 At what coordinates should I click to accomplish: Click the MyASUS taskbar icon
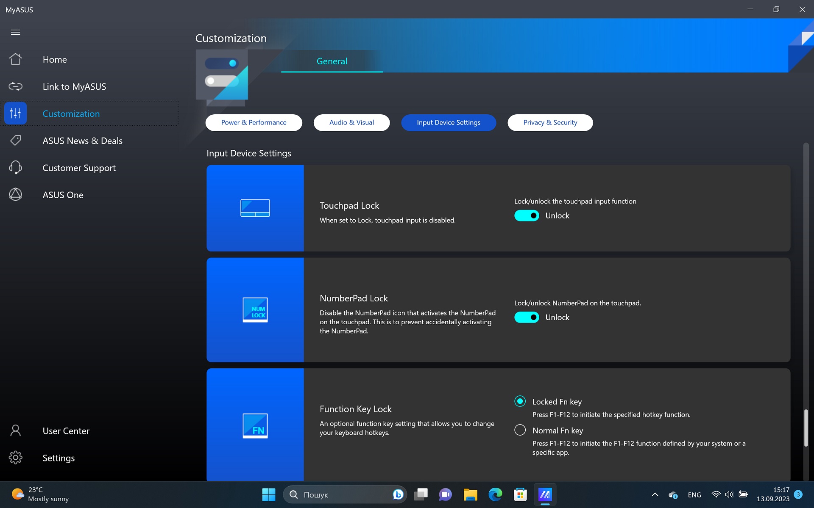[545, 494]
